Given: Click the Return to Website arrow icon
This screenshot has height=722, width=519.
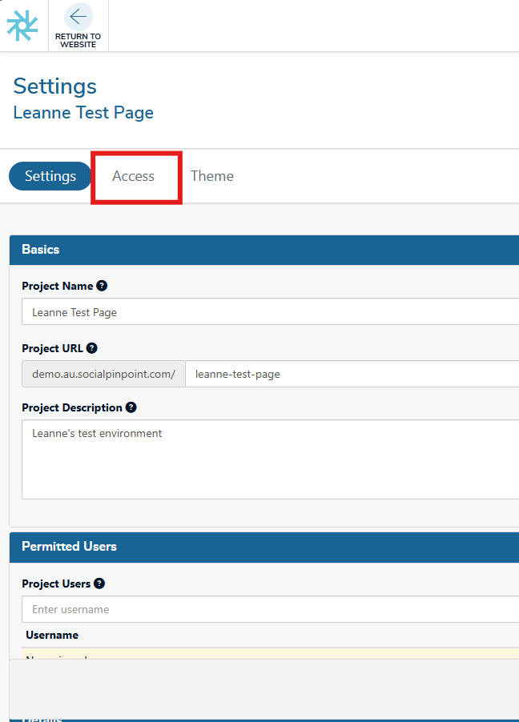Looking at the screenshot, I should click(x=78, y=17).
